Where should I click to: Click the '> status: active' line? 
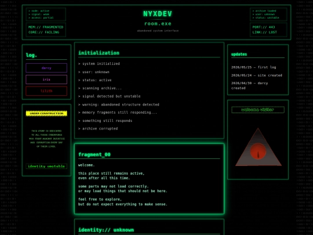(95, 80)
